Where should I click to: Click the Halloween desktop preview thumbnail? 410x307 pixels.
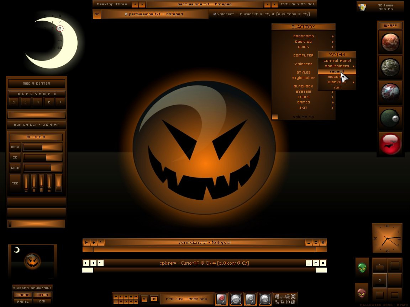[x=32, y=262]
